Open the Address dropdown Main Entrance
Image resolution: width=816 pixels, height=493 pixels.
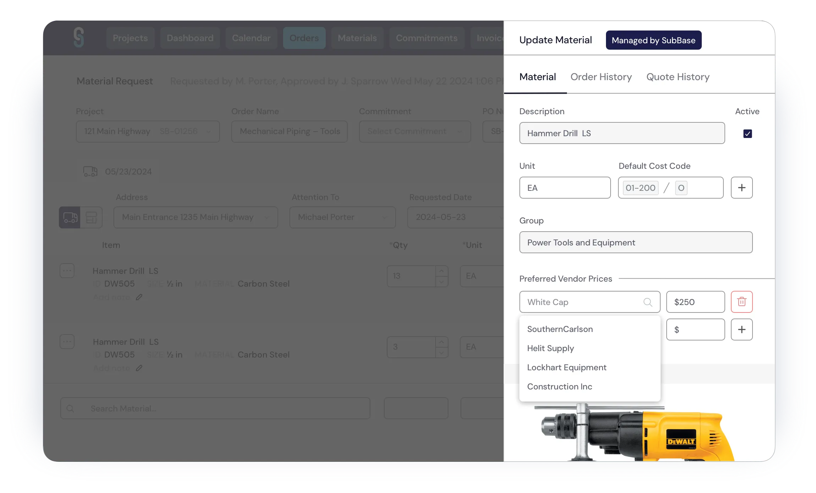click(195, 217)
